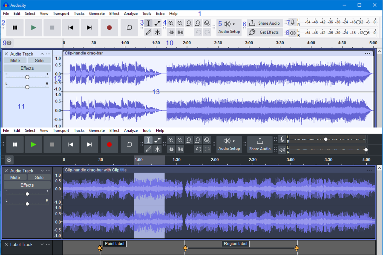Toggle Loop in the dark-theme toolbar

129,145
